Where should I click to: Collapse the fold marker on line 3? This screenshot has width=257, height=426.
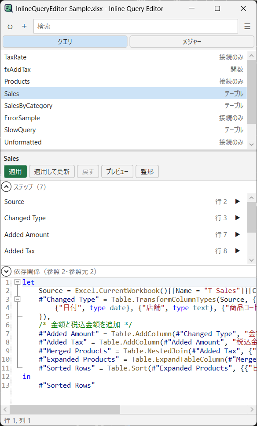pos(17,300)
